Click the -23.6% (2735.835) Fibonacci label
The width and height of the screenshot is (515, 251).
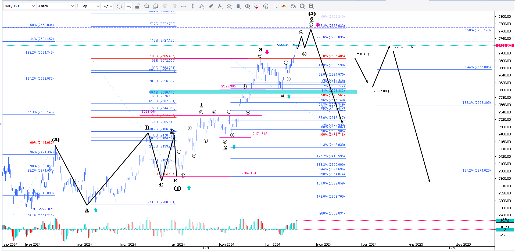coord(331,37)
